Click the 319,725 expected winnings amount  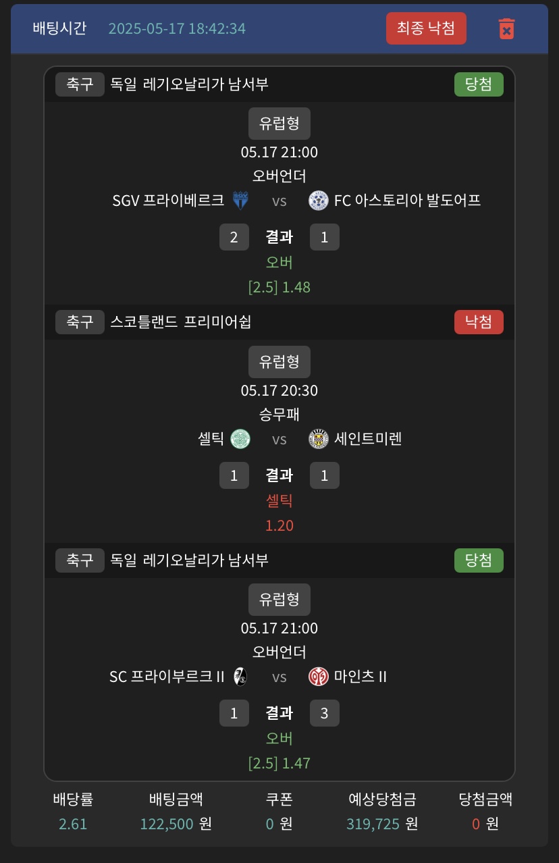373,824
